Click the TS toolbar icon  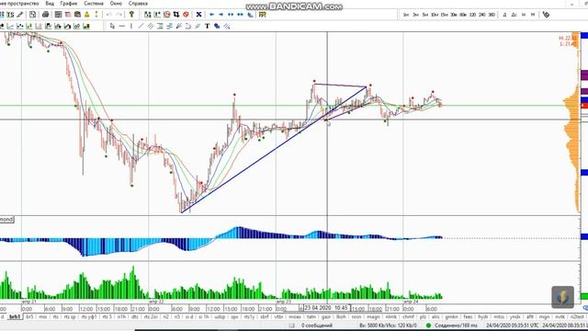[x=10, y=15]
